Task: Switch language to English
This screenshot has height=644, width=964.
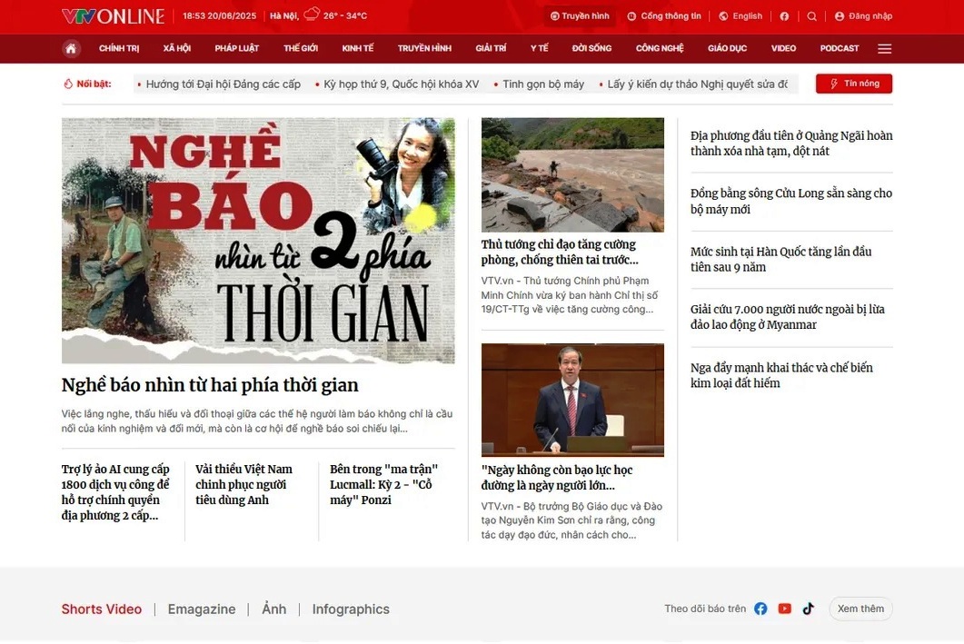Action: point(740,16)
